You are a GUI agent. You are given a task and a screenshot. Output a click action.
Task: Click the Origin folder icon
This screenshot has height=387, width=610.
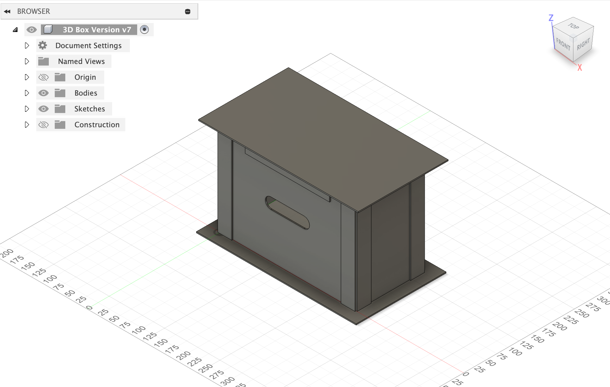(x=60, y=77)
